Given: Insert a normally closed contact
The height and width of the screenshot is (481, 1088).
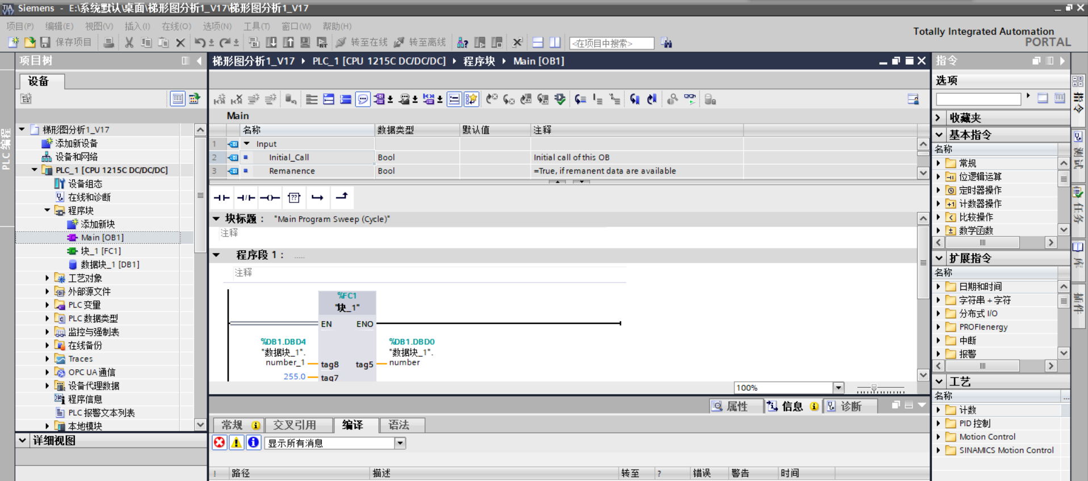Looking at the screenshot, I should [x=246, y=197].
